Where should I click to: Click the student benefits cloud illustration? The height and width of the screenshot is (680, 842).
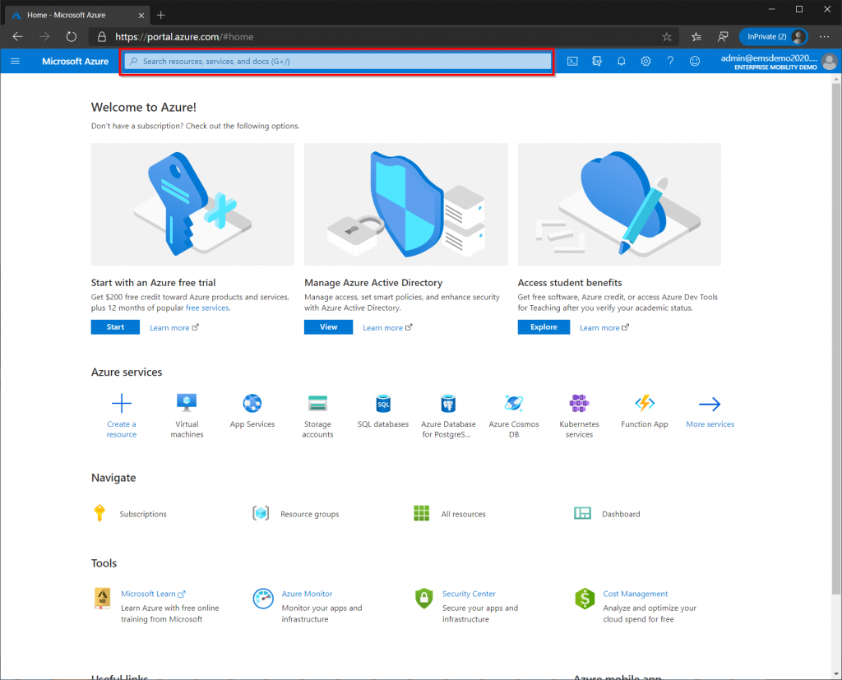pos(619,204)
